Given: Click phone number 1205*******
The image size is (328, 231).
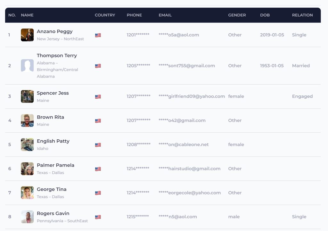Looking at the screenshot, I should pos(138,65).
